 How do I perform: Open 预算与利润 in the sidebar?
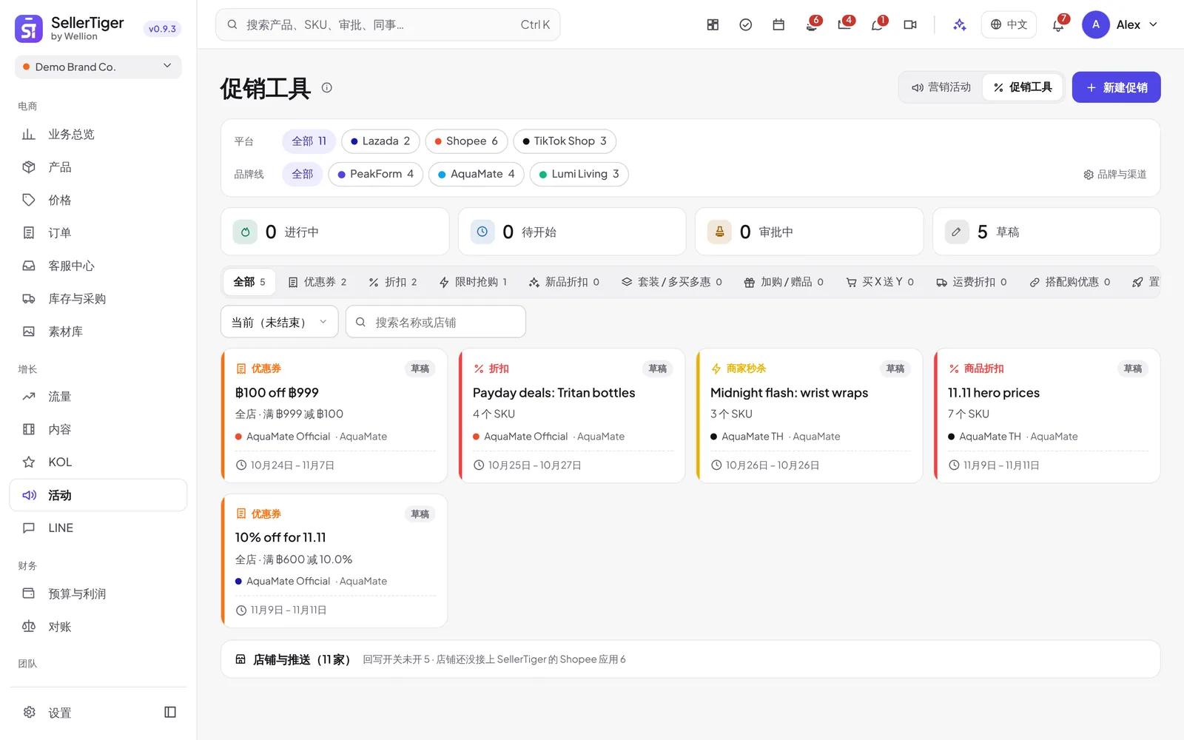98,593
